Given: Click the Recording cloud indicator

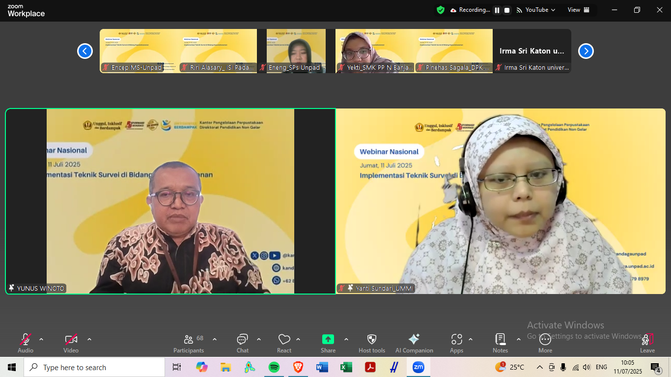Looking at the screenshot, I should [x=470, y=10].
